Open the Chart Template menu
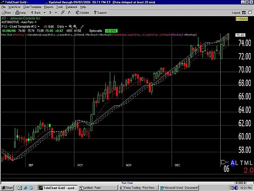The image size is (254, 191). pos(32,7)
